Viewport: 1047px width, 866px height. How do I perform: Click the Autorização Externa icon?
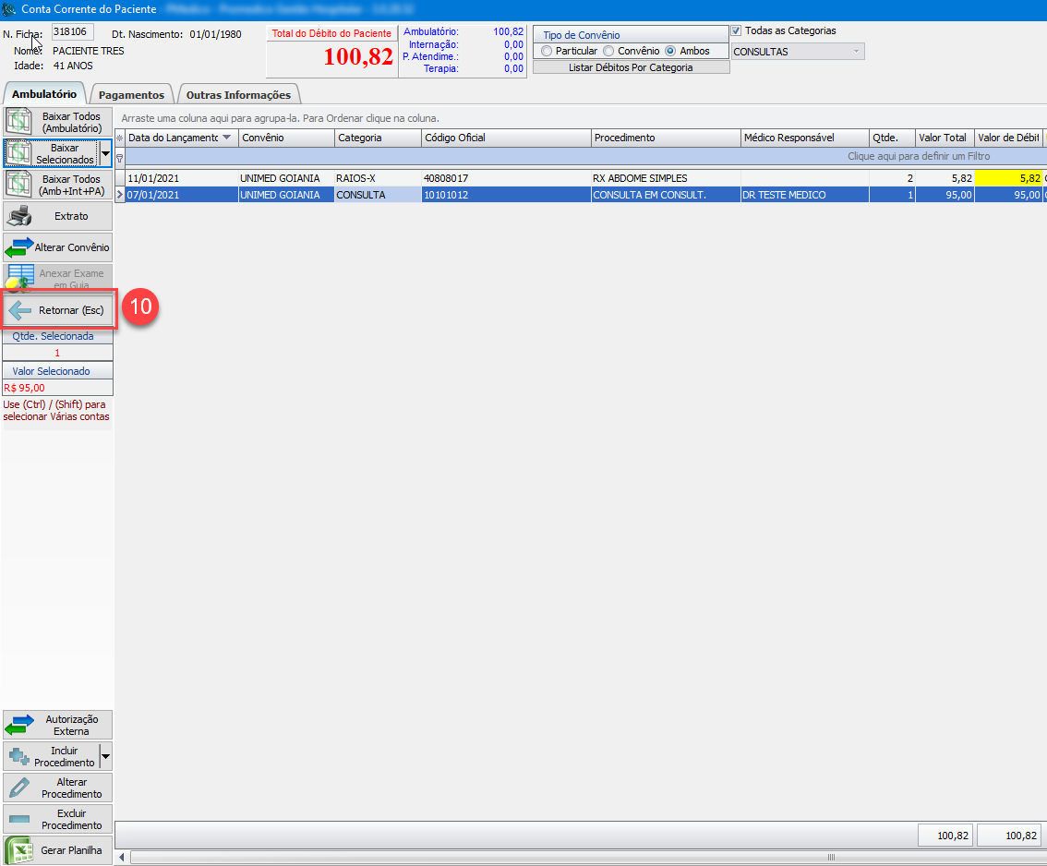[19, 725]
